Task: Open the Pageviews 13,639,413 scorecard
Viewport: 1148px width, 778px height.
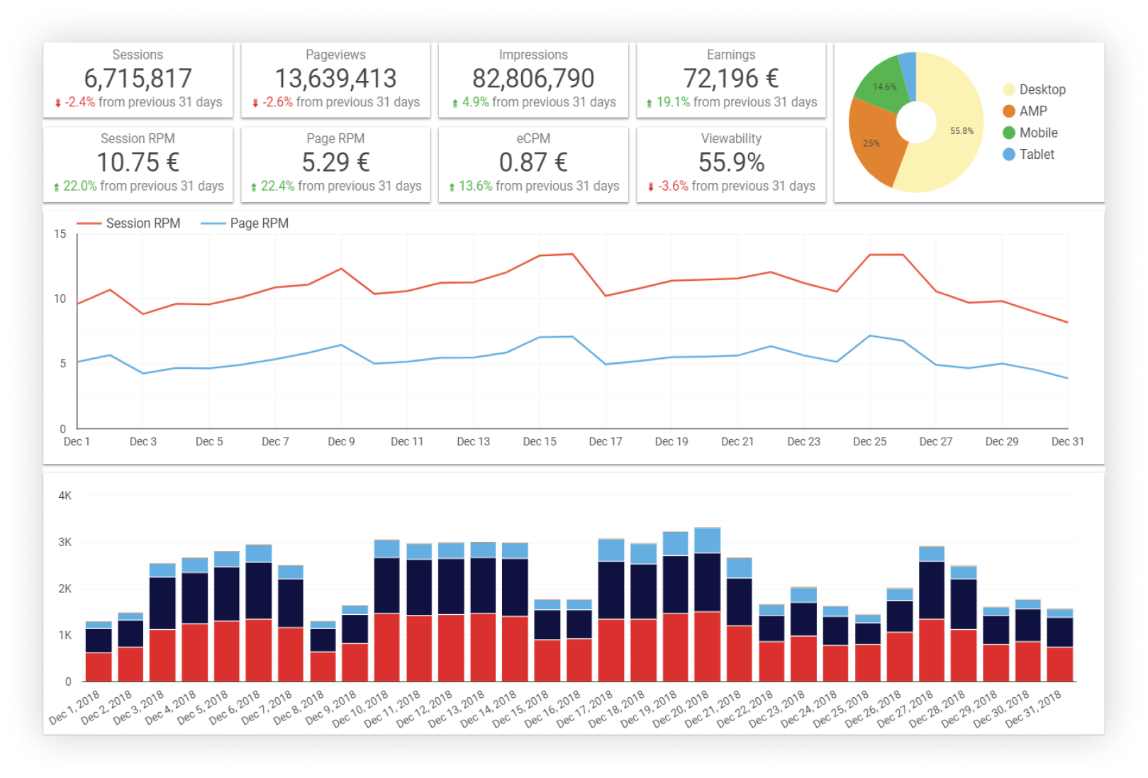Action: tap(335, 78)
